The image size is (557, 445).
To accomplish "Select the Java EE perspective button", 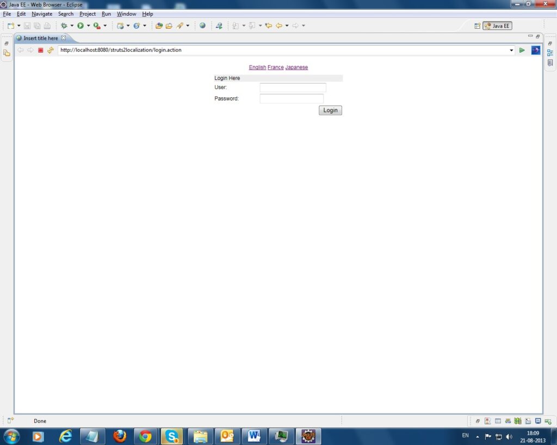I will (497, 26).
